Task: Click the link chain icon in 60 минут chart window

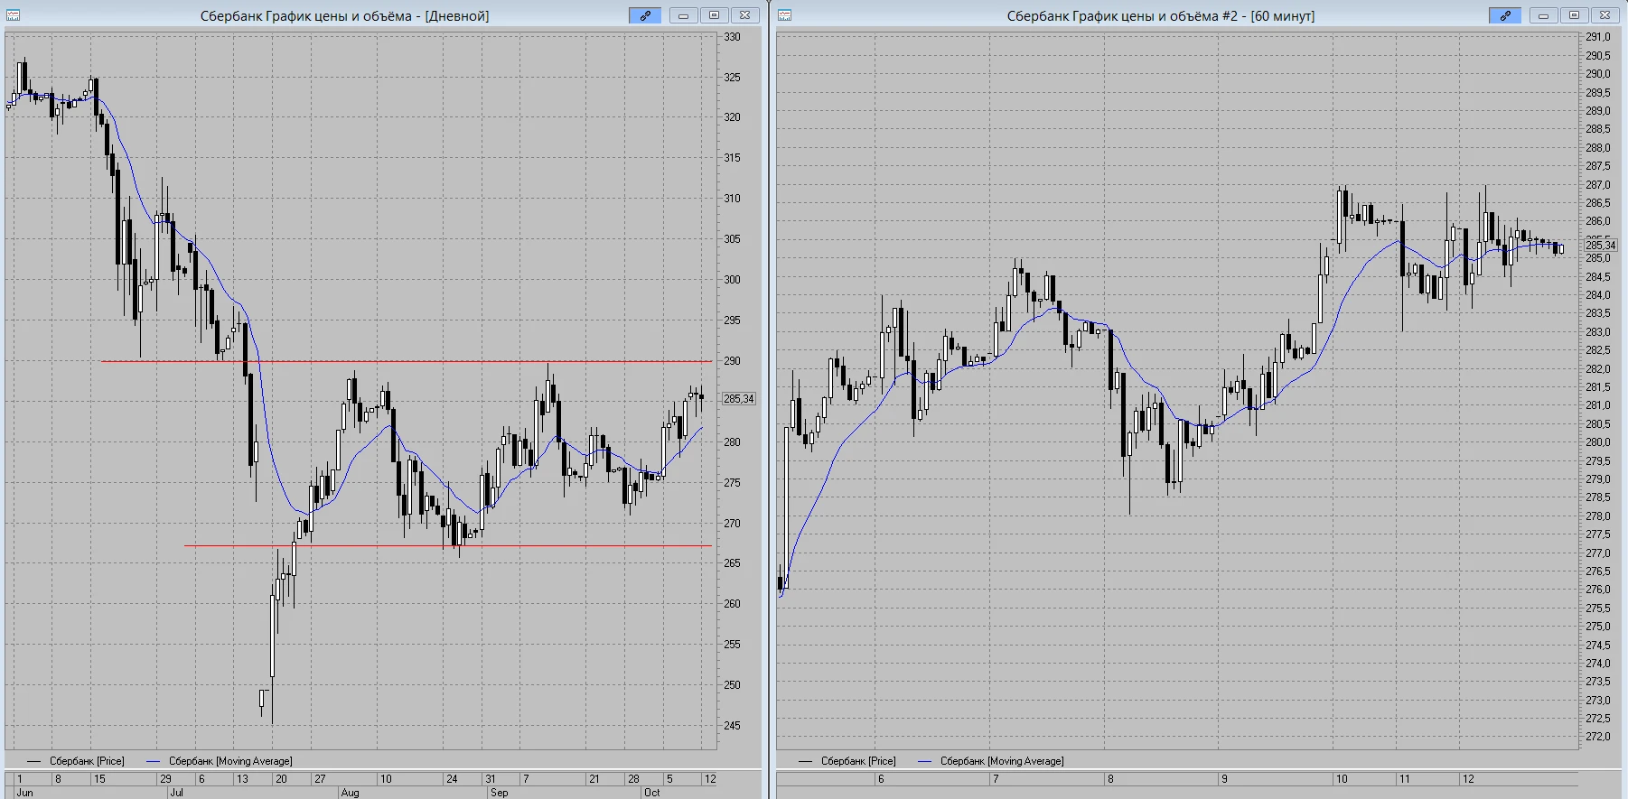Action: click(x=1505, y=15)
